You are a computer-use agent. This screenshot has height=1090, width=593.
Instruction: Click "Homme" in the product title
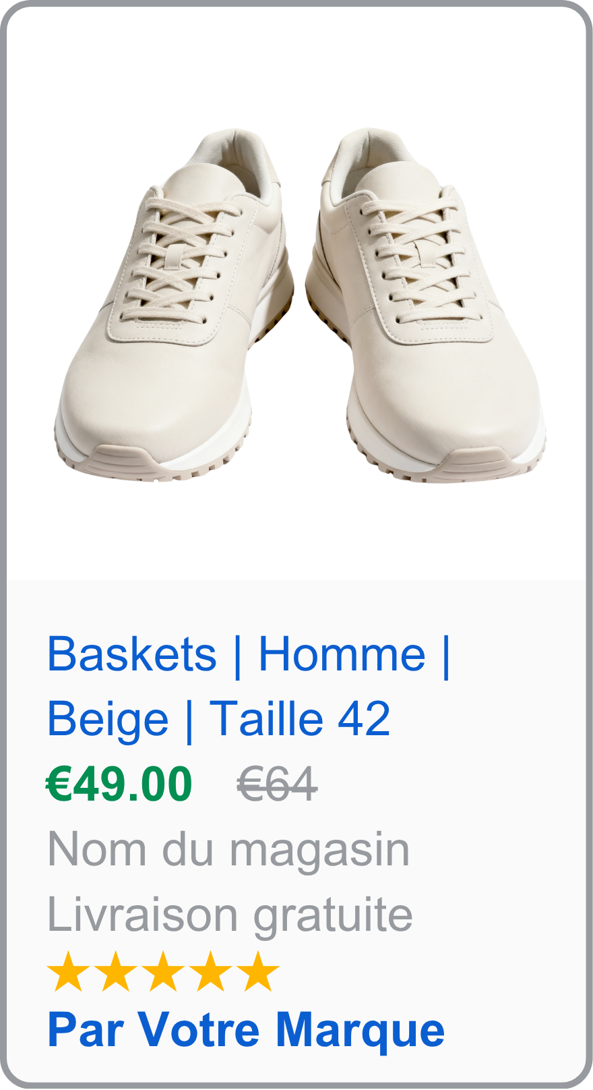(x=342, y=654)
